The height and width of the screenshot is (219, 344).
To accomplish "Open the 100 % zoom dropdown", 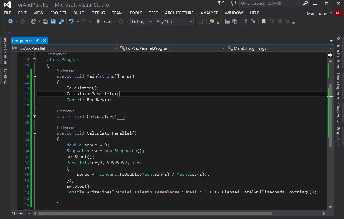I will [30, 213].
